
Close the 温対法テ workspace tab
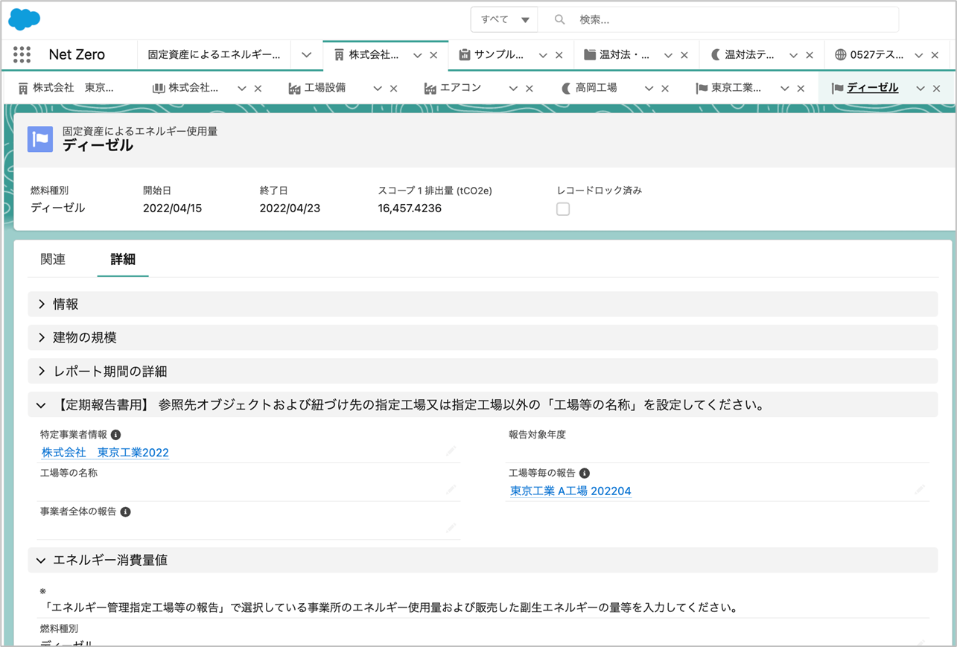(810, 55)
